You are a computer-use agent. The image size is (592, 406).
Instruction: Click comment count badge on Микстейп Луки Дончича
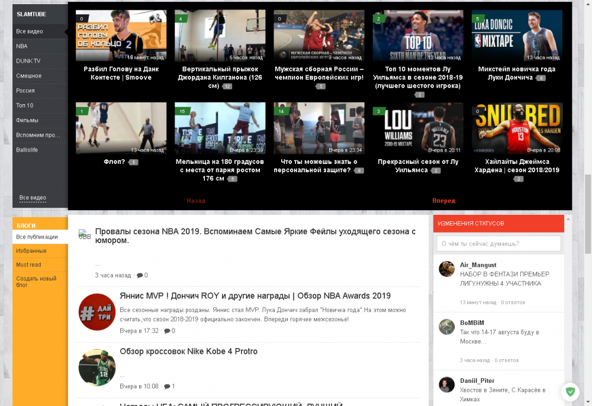click(x=540, y=78)
